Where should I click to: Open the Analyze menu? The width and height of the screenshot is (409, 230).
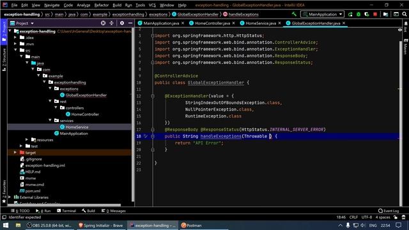84,5
